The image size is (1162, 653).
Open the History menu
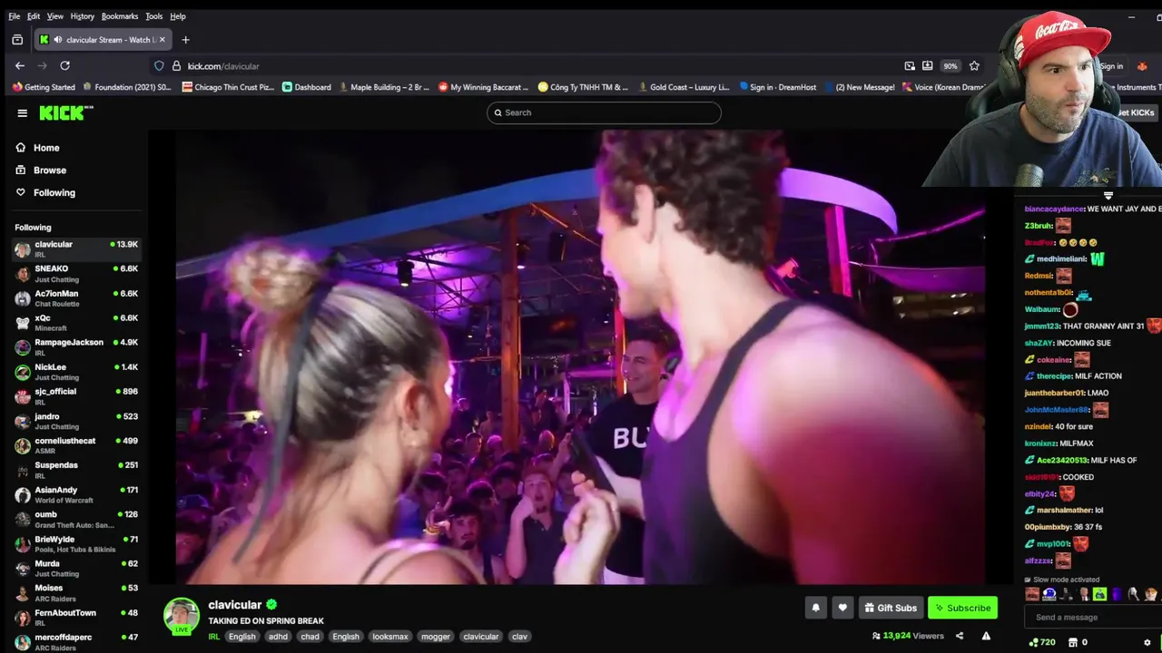(82, 16)
